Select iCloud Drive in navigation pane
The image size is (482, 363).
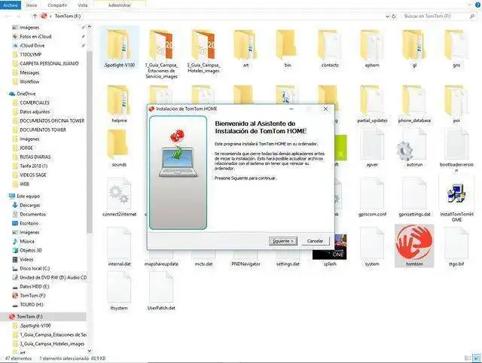[32, 45]
